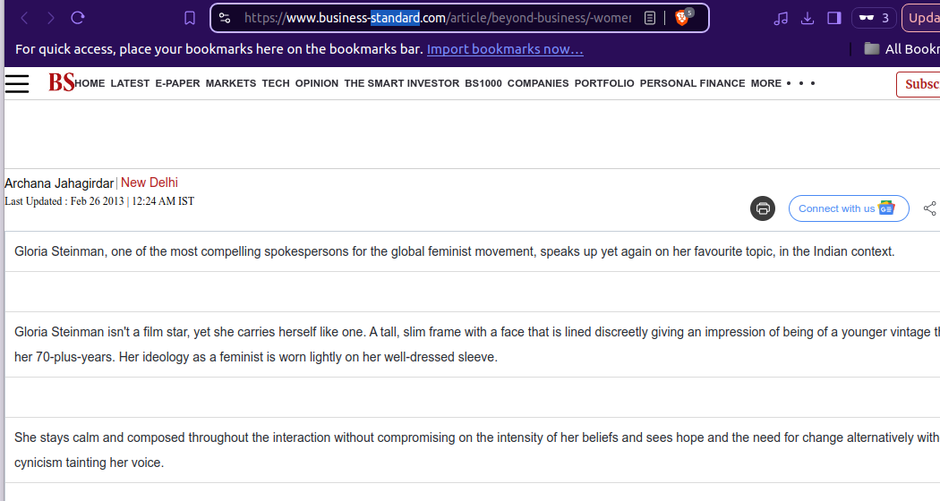Open the share icon
Viewport: 940px width, 501px height.
pos(930,208)
